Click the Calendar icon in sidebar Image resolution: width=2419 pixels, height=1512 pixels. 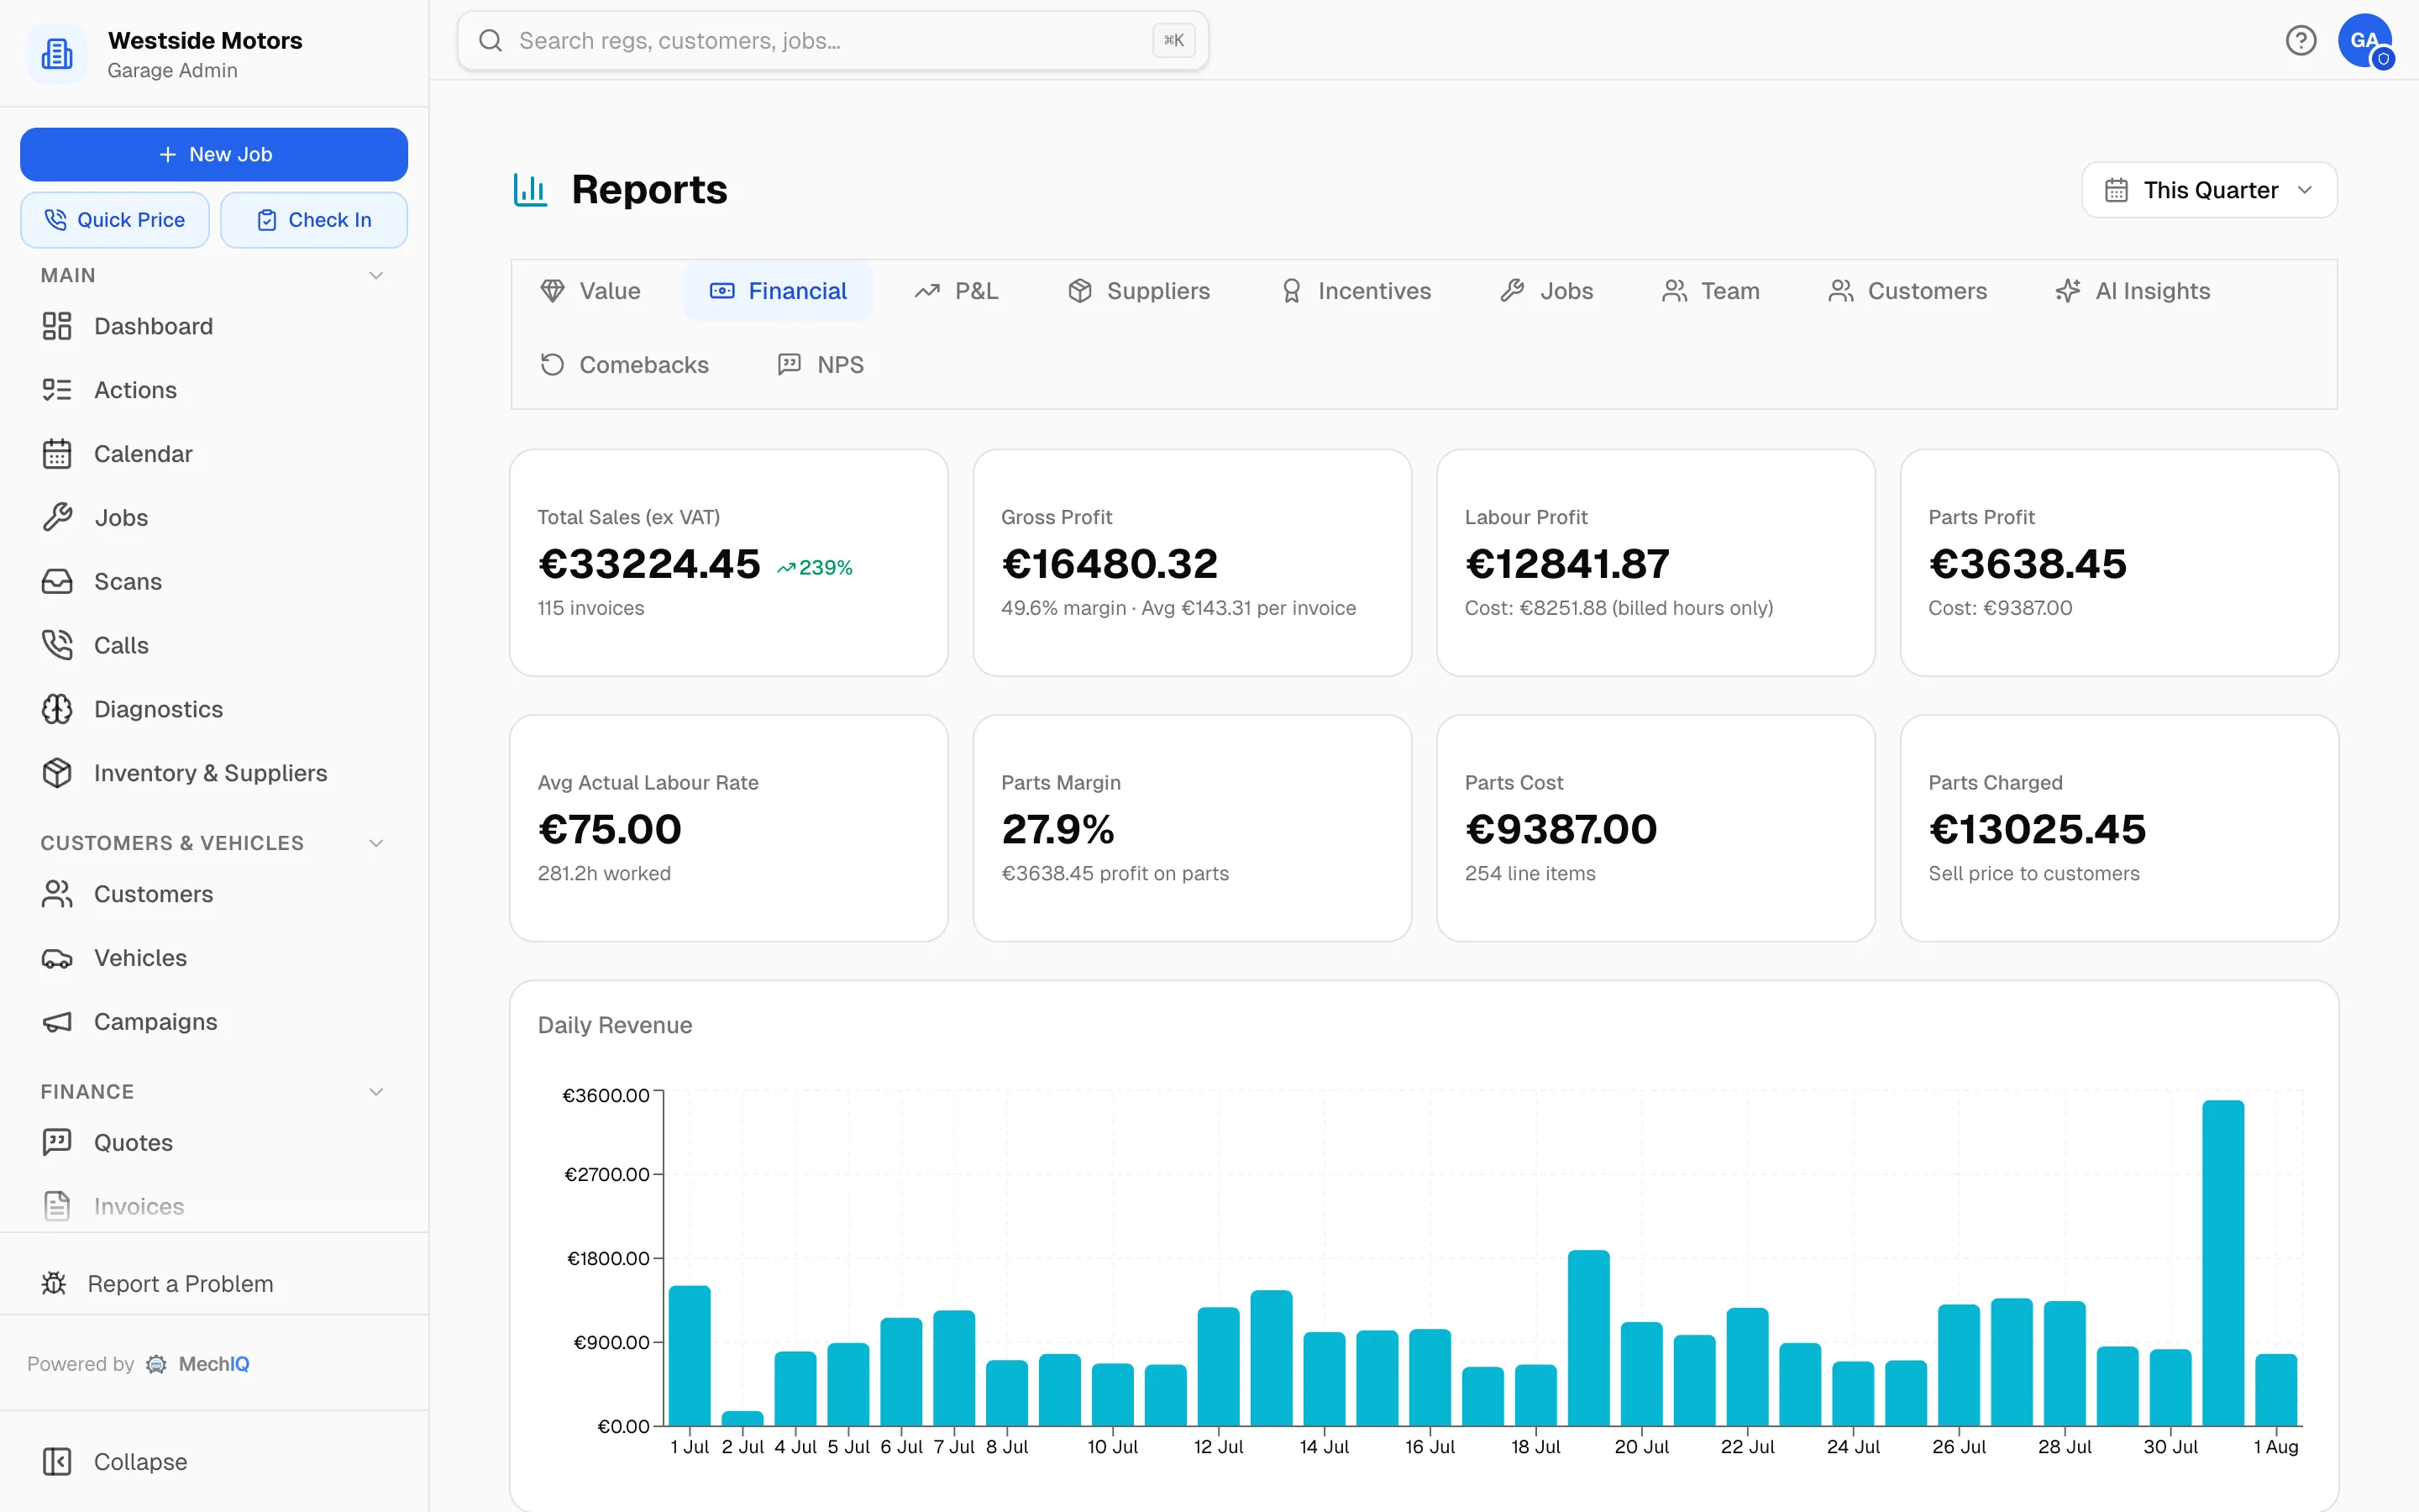tap(57, 454)
